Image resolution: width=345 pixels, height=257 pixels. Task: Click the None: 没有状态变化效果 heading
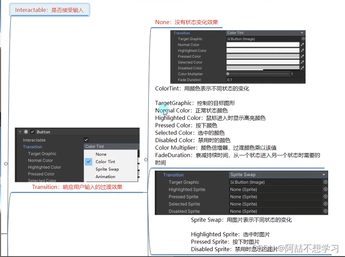[187, 22]
